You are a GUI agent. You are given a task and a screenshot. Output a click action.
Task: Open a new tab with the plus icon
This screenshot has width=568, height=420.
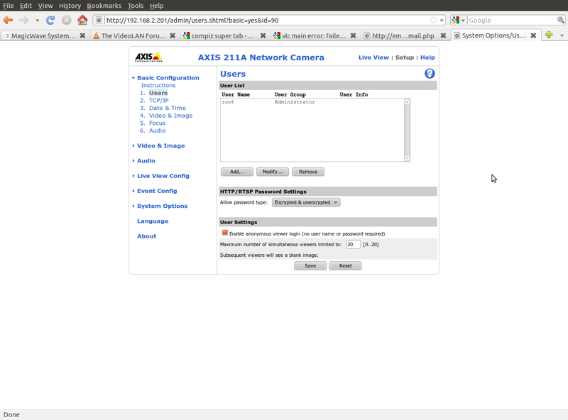[549, 35]
